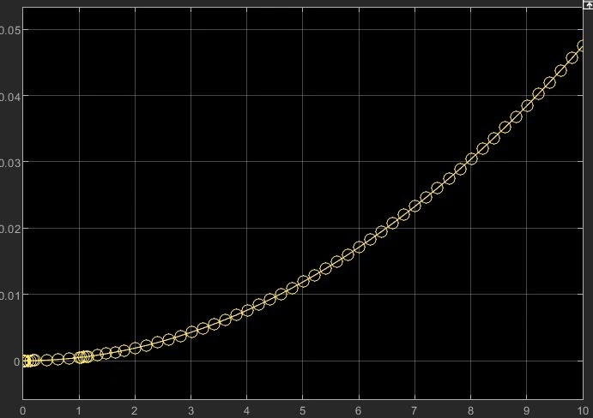Select the data marker at x equals 5
Viewport: 593px width, 418px height.
point(303,281)
